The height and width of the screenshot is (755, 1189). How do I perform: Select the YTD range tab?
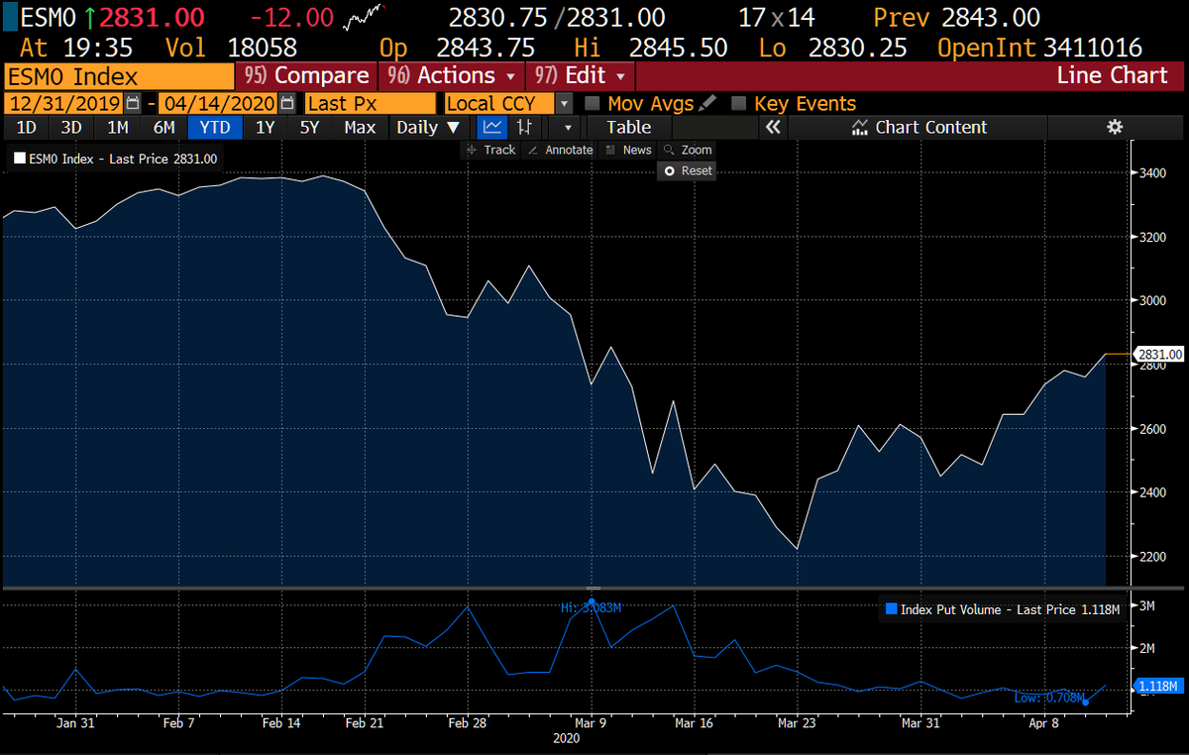[x=215, y=127]
